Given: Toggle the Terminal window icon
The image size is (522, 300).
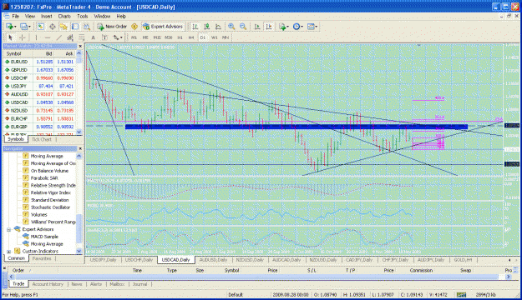Looking at the screenshot, I should coord(75,27).
